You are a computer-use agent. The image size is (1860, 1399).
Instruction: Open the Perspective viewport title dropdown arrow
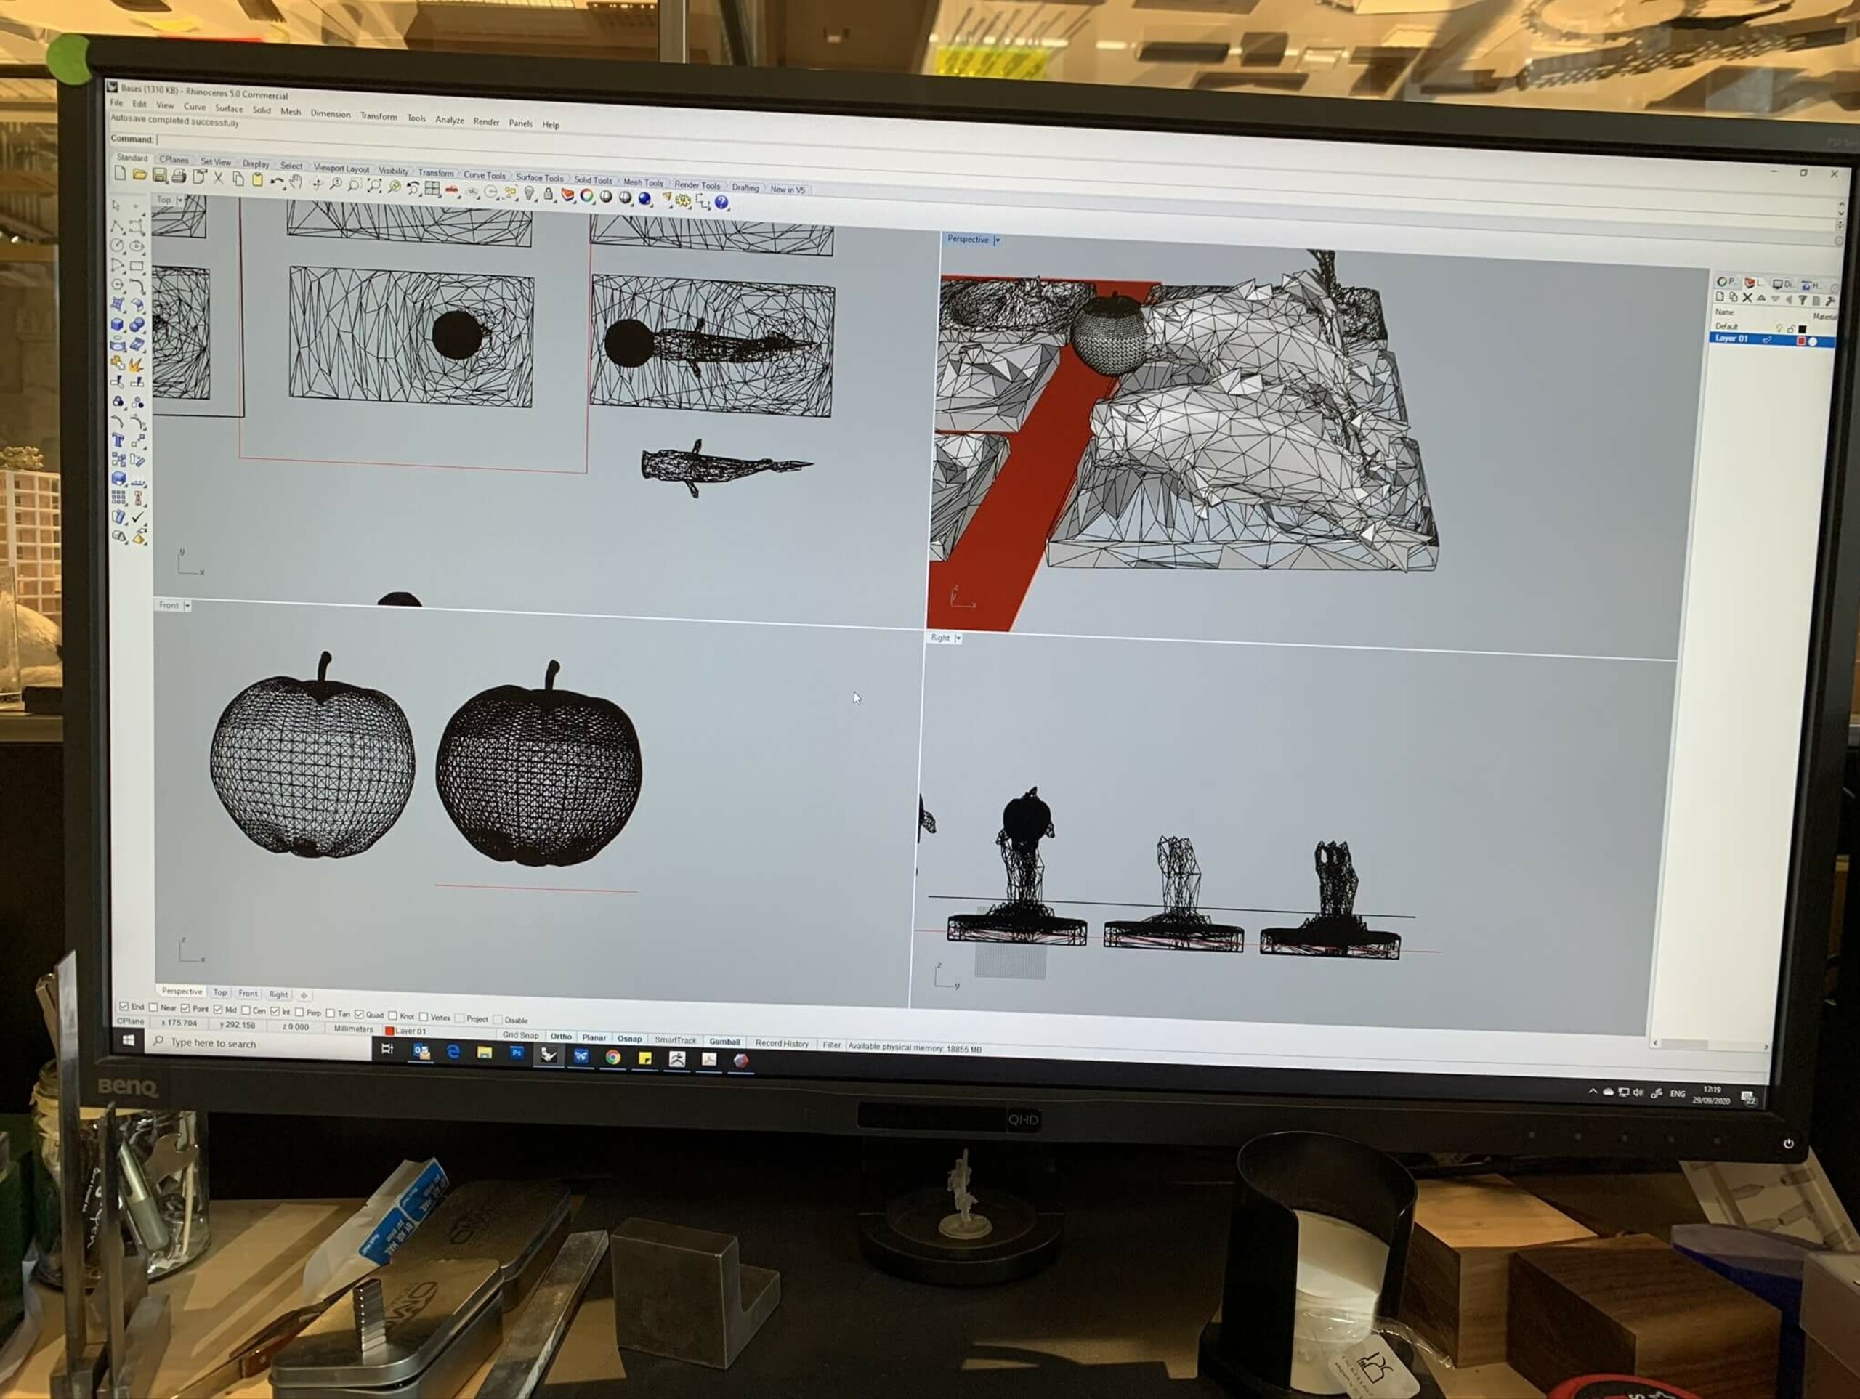(998, 240)
